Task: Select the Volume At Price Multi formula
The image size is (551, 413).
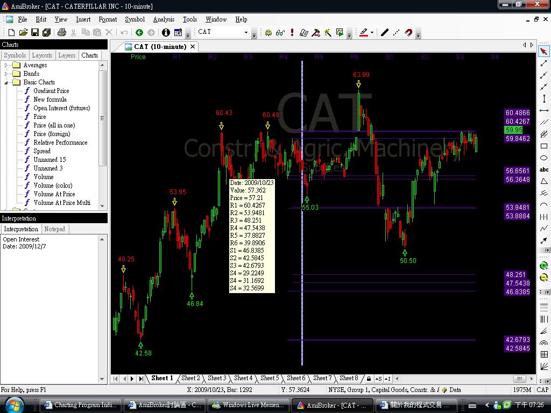Action: click(x=62, y=203)
